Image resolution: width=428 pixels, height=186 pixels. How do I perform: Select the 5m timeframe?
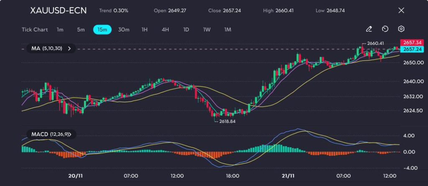(x=81, y=30)
